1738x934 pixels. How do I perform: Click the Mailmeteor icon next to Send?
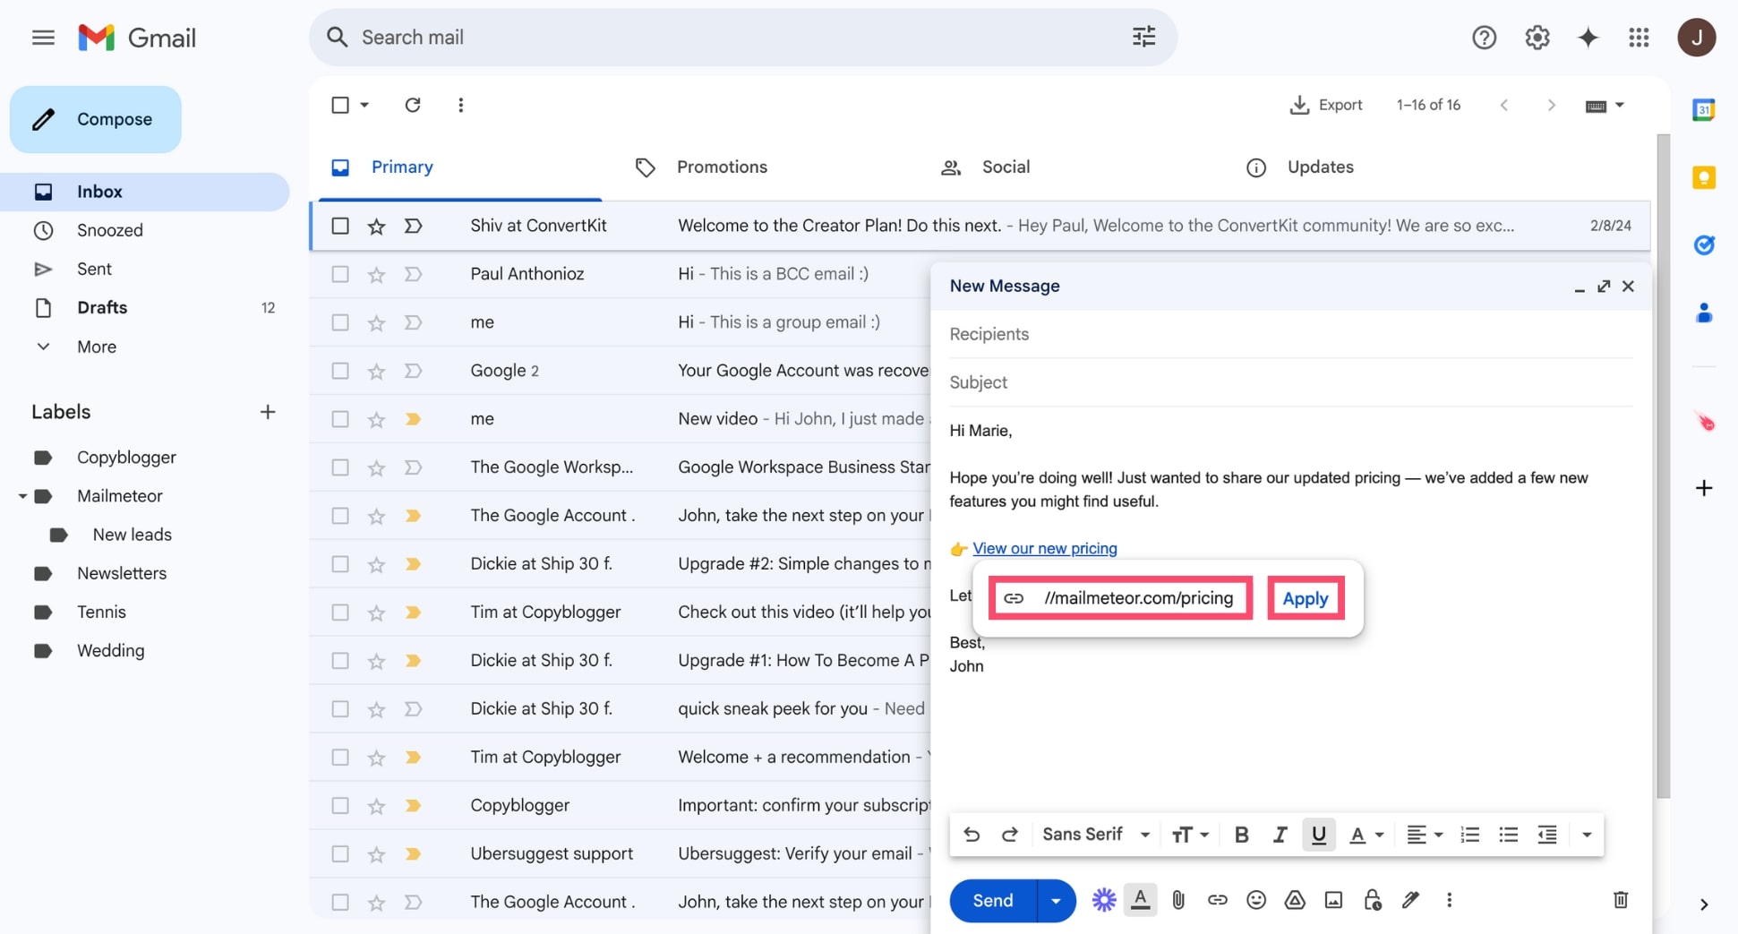[x=1103, y=900]
